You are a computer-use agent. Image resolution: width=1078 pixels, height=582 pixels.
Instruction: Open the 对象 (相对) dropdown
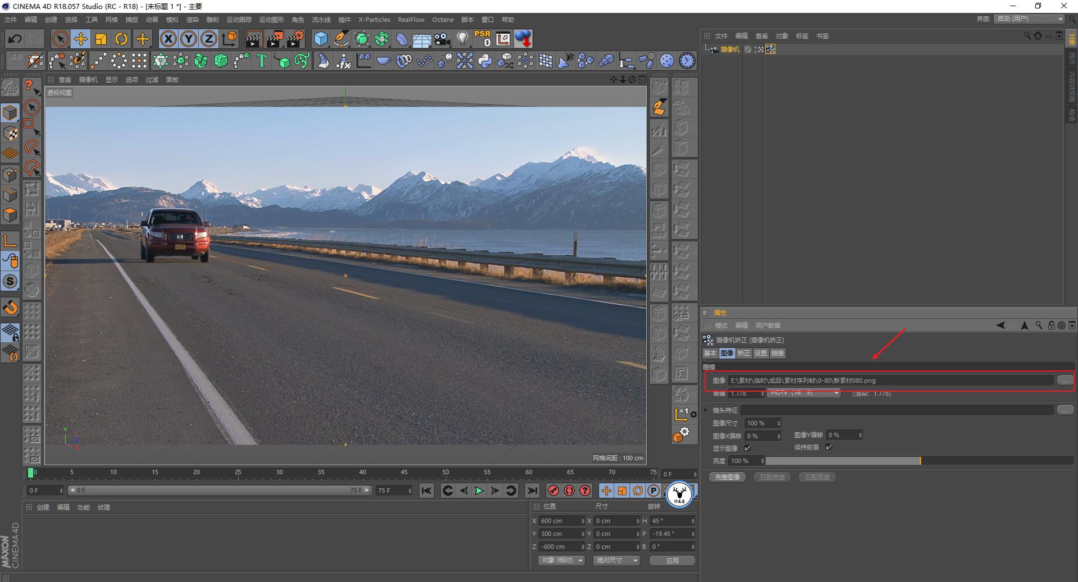(x=561, y=560)
